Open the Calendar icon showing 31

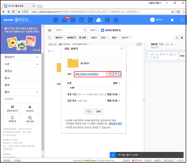tap(73, 20)
